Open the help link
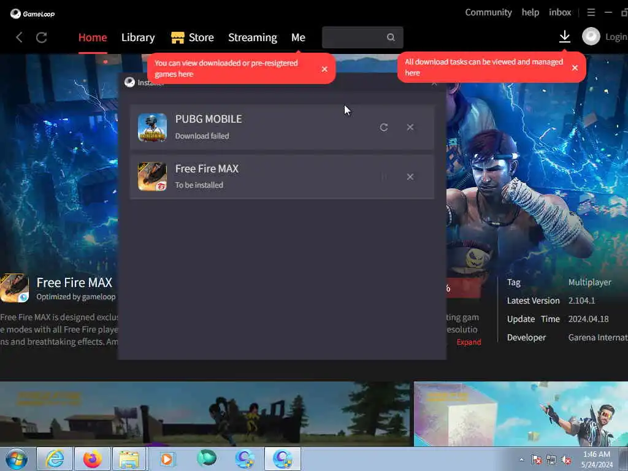This screenshot has width=628, height=471. [530, 12]
